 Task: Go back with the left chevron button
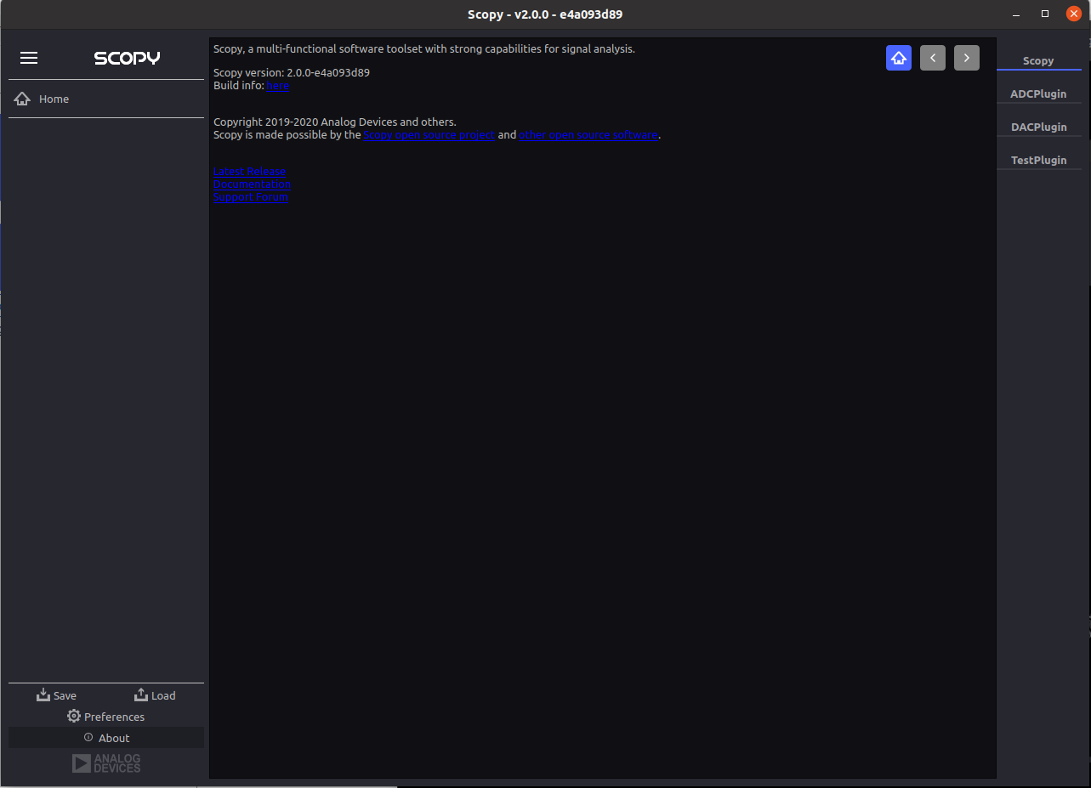pyautogui.click(x=933, y=58)
